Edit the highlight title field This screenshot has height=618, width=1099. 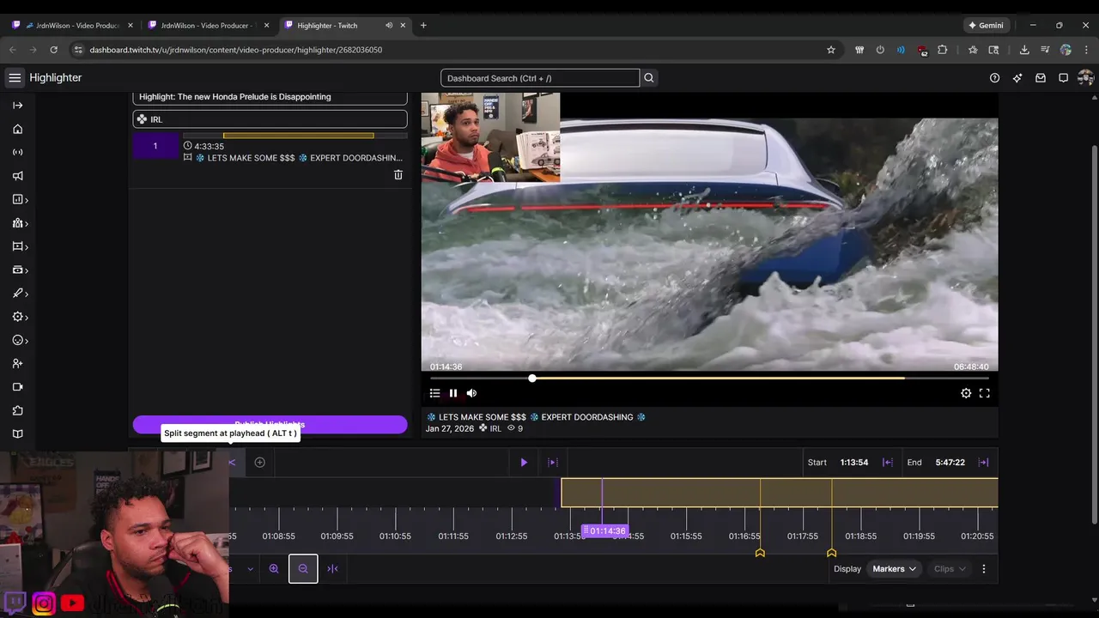click(270, 97)
